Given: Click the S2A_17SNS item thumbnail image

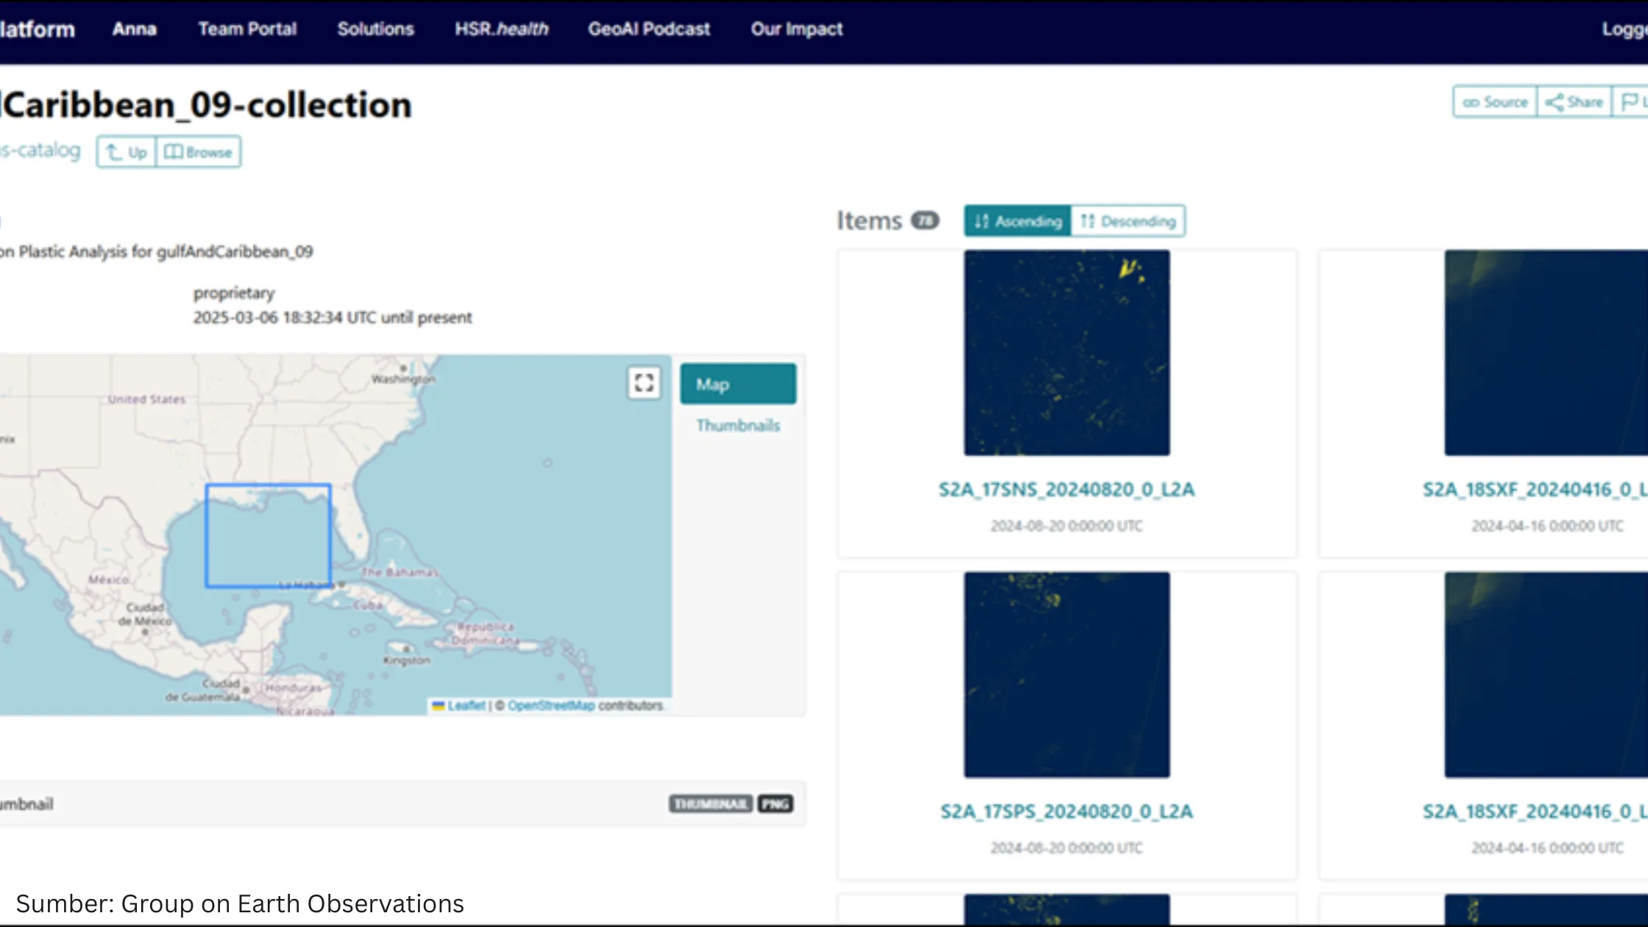Looking at the screenshot, I should 1067,352.
